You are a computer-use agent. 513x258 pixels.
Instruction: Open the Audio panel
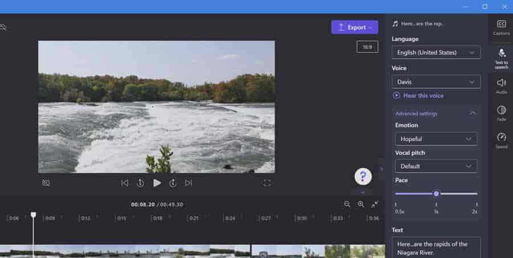[x=501, y=86]
